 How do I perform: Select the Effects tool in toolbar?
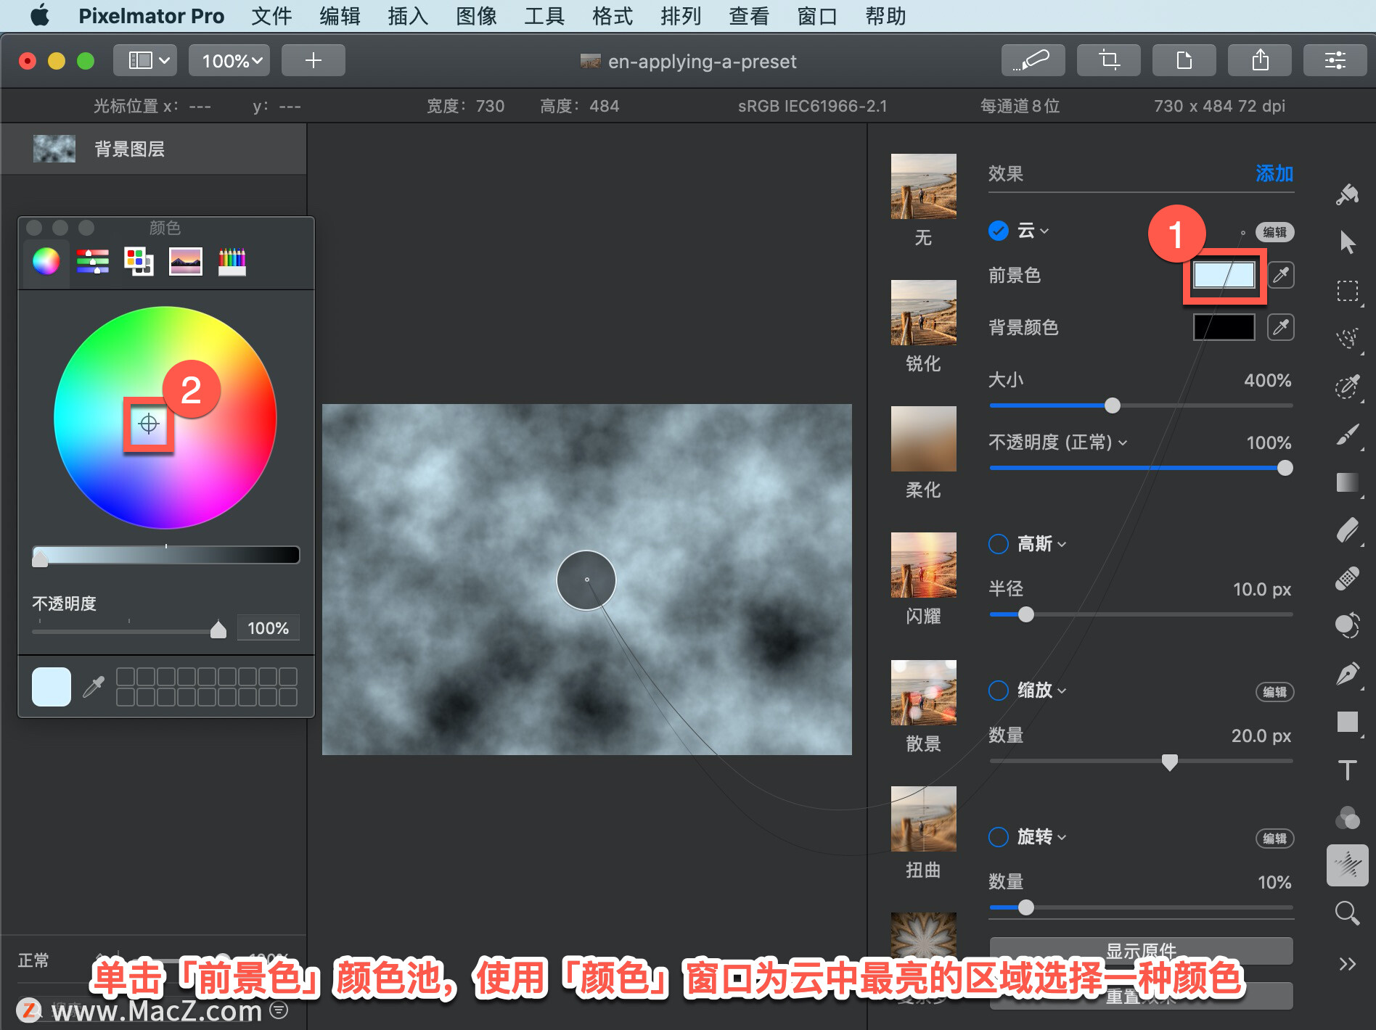tap(1348, 865)
